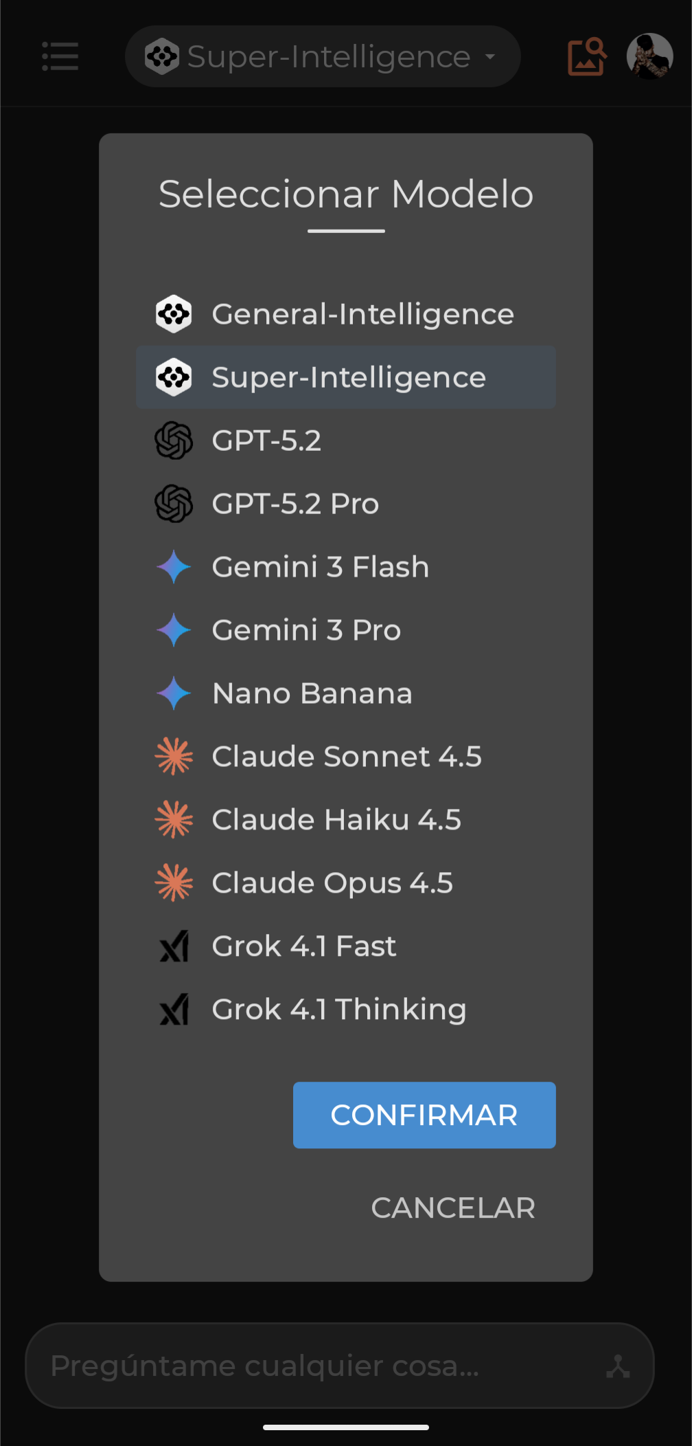Choose Claude Haiku 4.5 model
Screen dimensions: 692x1446
click(x=336, y=820)
